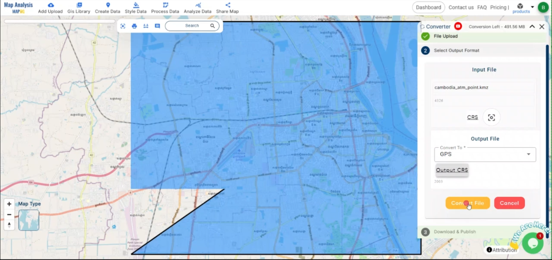552x260 pixels.
Task: Reset map north compass arrow
Action: click(9, 225)
